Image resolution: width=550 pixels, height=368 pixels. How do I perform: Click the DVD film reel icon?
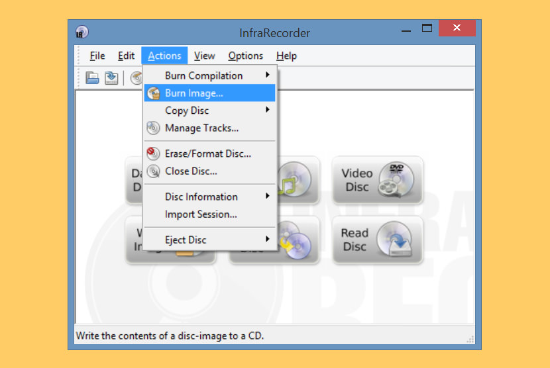[396, 180]
